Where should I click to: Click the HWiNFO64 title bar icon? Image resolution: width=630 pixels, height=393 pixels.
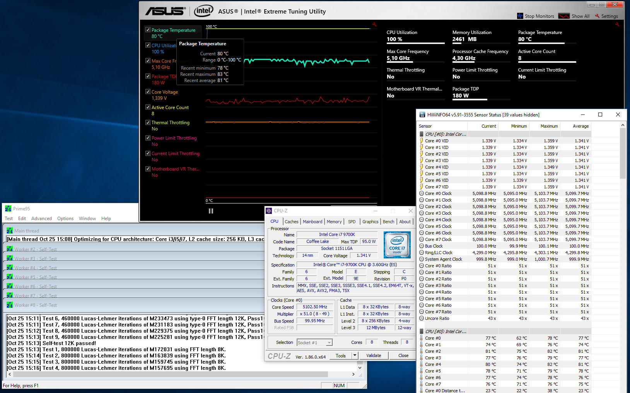(x=422, y=114)
